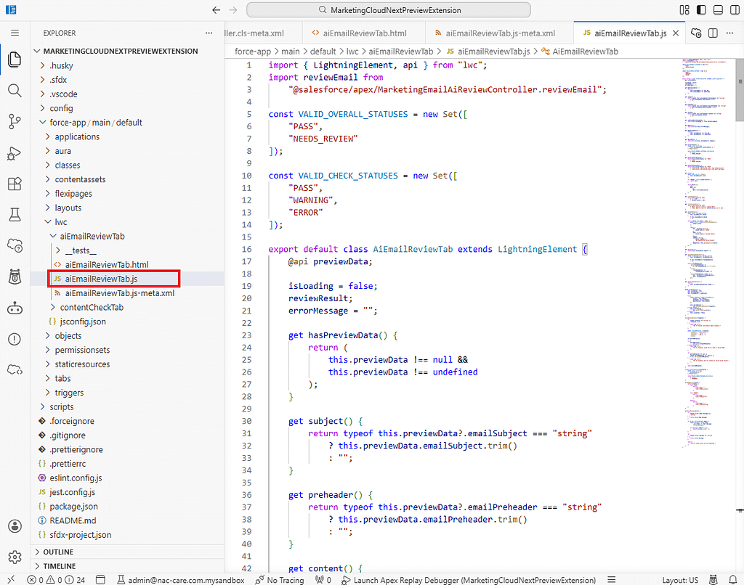Collapse the force-app/main/default folder
744x585 pixels.
pyautogui.click(x=95, y=123)
